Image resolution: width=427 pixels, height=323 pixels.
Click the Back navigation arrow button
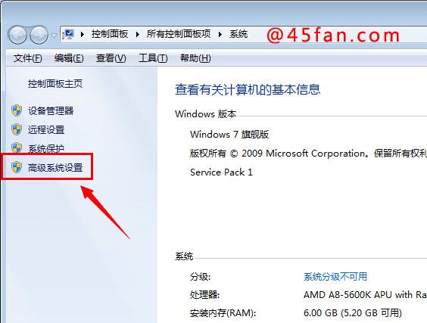[17, 35]
